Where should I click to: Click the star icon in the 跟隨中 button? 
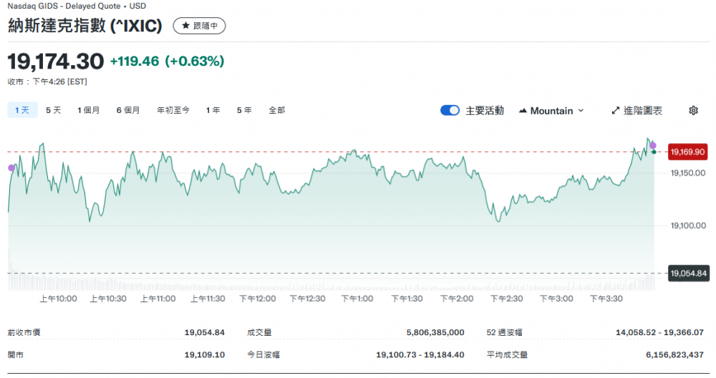tap(185, 26)
